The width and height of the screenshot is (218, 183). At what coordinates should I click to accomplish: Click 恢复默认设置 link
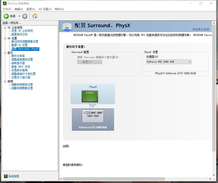[201, 29]
